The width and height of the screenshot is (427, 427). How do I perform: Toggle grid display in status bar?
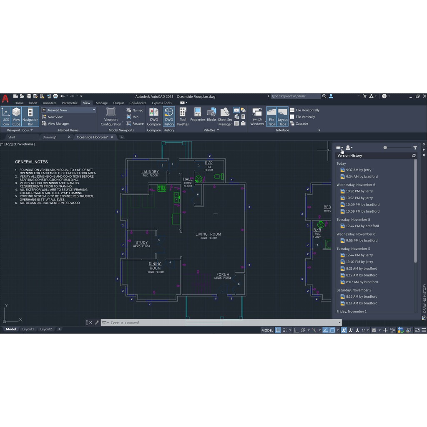coord(278,330)
